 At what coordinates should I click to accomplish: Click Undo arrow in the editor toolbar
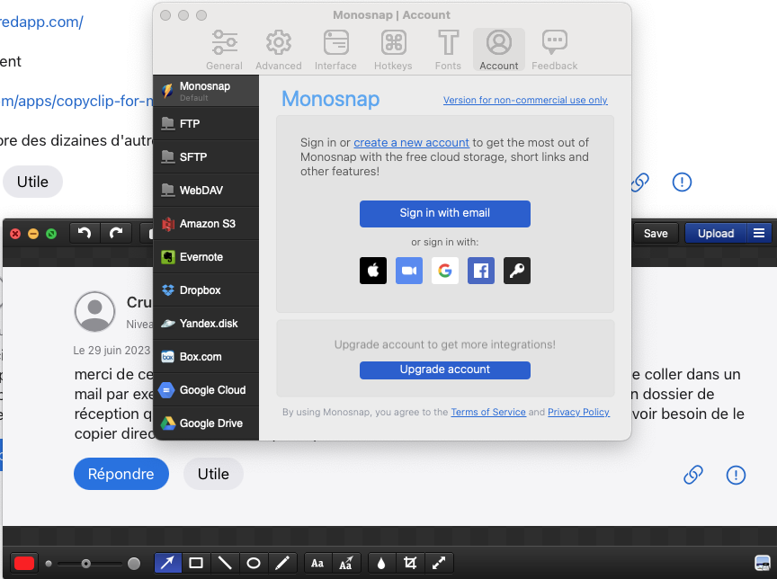coord(85,233)
